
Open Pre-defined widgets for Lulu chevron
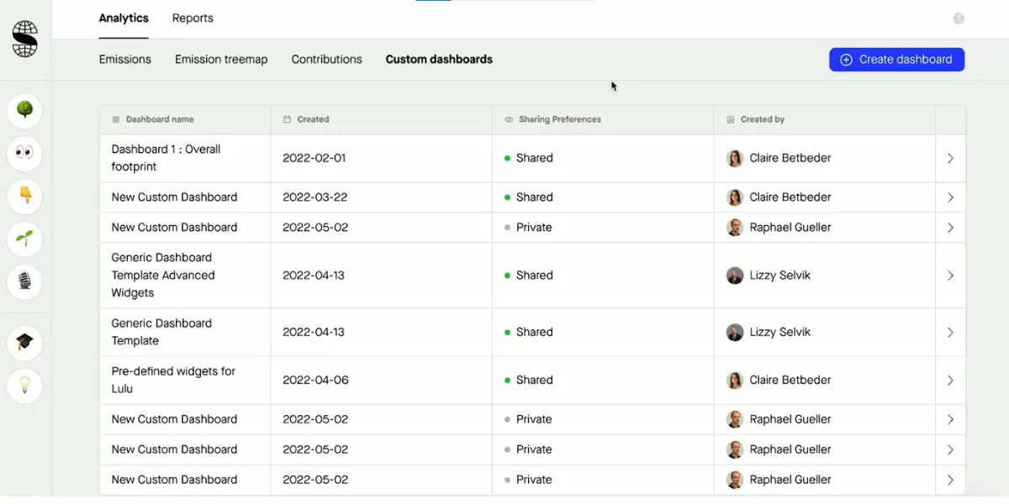950,380
